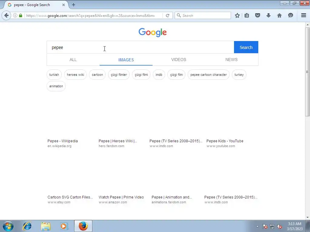Reload the page with the refresh icon

click(x=168, y=15)
